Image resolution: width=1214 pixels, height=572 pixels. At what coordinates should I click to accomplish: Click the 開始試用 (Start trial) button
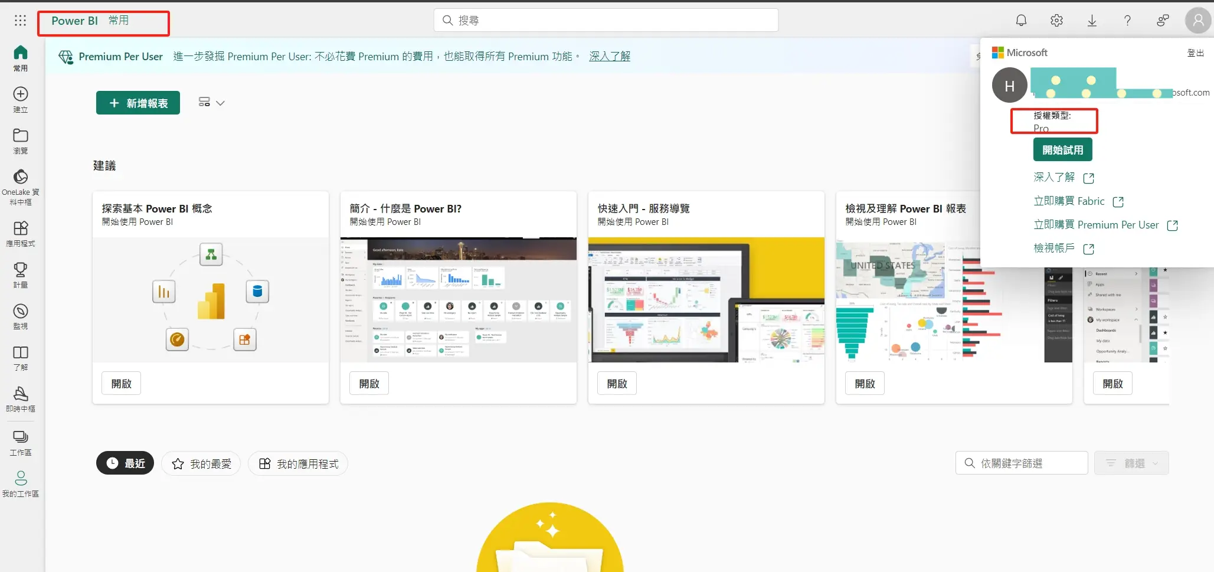click(1062, 150)
